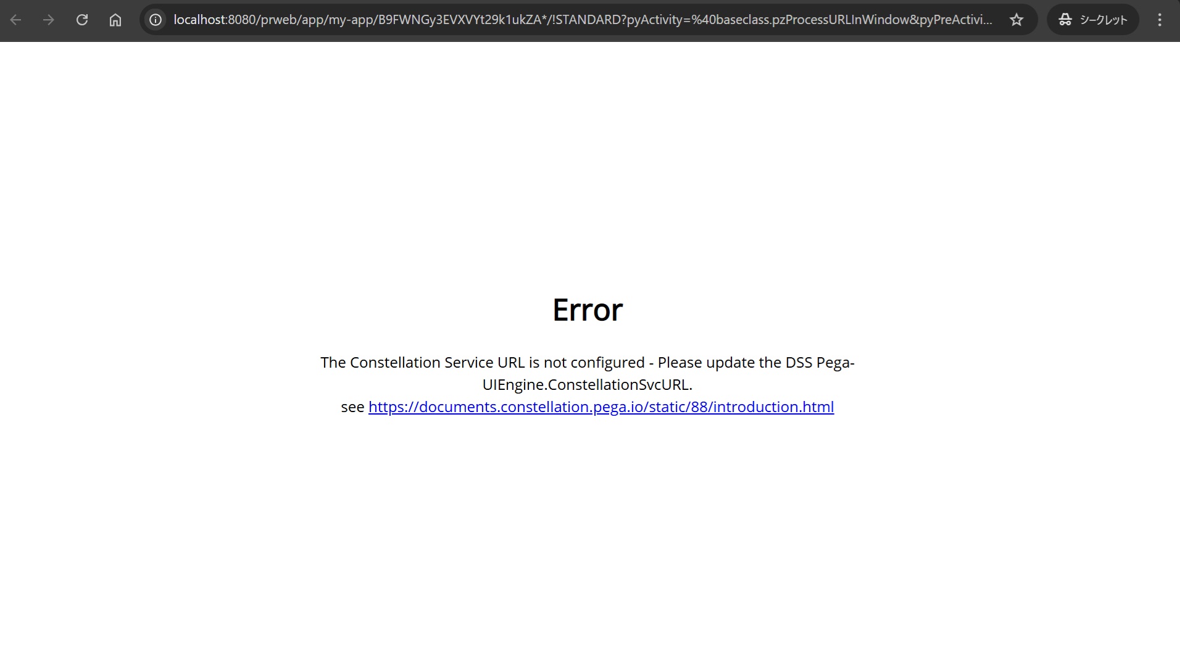Focus the omnibox to edit the URL

555,20
